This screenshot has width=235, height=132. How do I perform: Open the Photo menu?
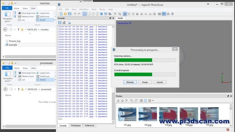coord(102,9)
